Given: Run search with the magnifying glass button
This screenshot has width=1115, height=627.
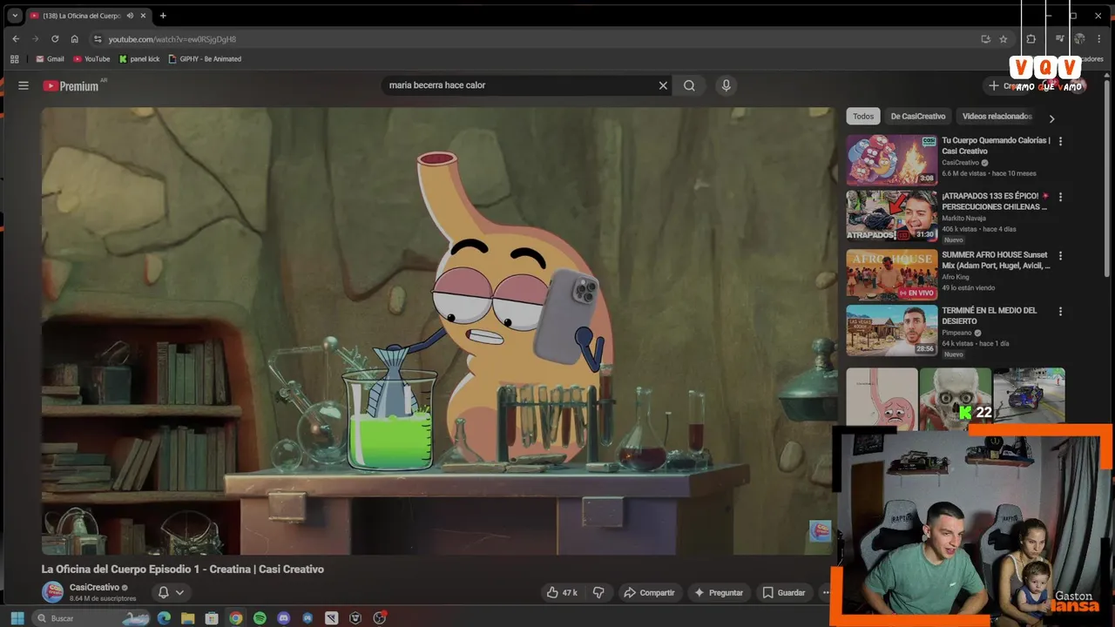Looking at the screenshot, I should click(x=689, y=85).
